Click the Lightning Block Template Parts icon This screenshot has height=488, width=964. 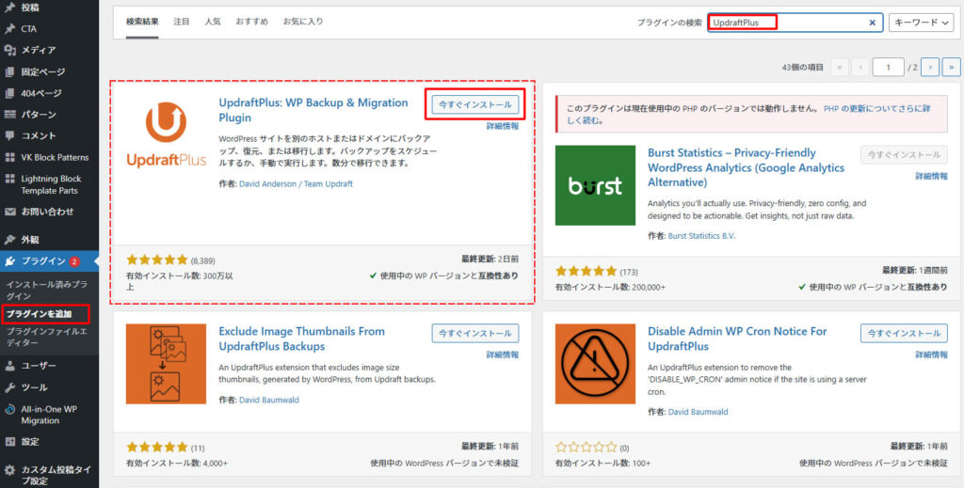click(9, 179)
